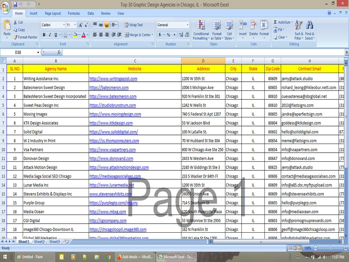Open Font dialog launcher expander

(88, 44)
